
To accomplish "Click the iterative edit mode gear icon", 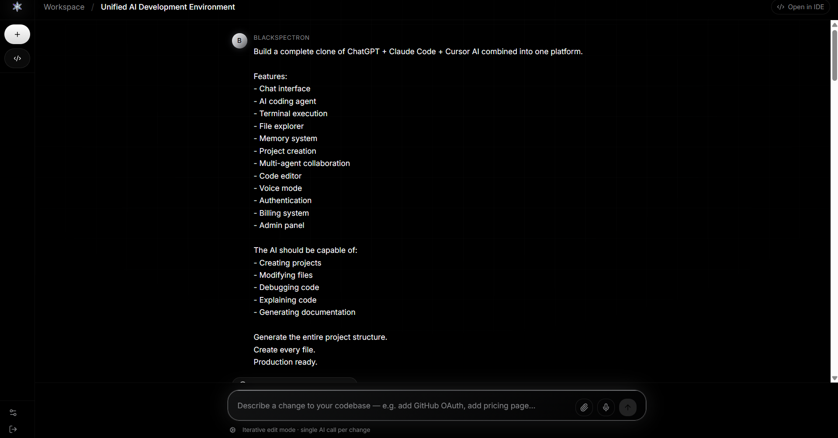I will pyautogui.click(x=233, y=430).
